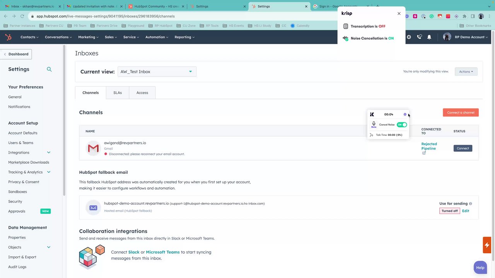This screenshot has height=278, width=495.
Task: Go back to Dashboard button
Action: coord(16,54)
